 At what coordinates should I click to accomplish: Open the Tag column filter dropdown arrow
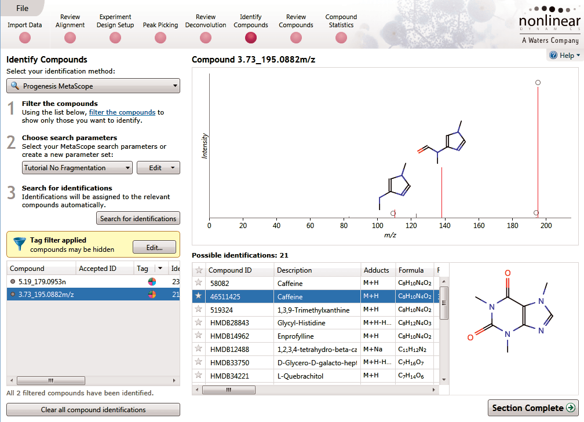160,269
